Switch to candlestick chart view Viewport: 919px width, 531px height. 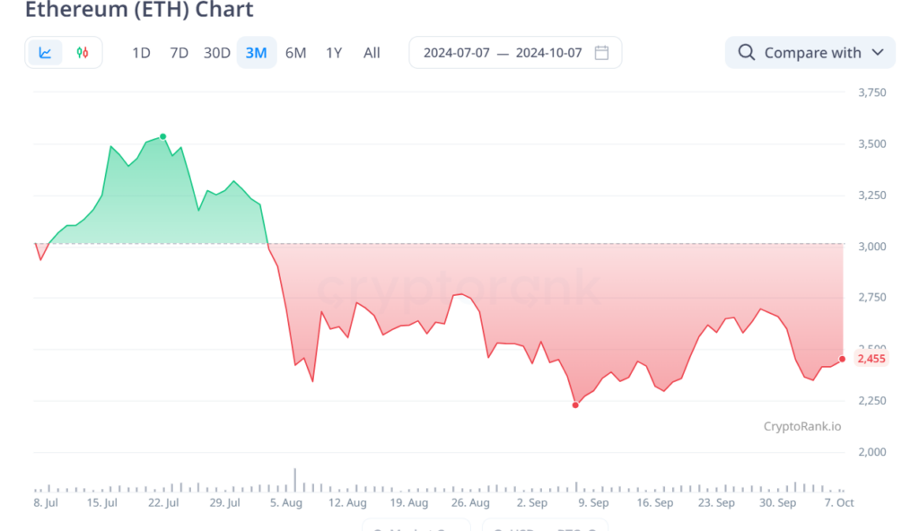pyautogui.click(x=83, y=53)
